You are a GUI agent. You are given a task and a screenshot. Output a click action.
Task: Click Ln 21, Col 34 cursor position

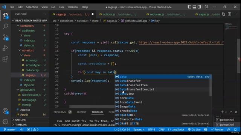point(122,129)
